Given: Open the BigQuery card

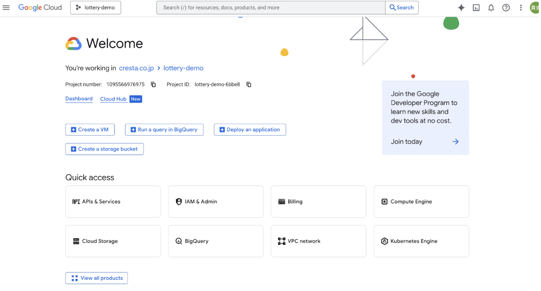Looking at the screenshot, I should tap(215, 241).
